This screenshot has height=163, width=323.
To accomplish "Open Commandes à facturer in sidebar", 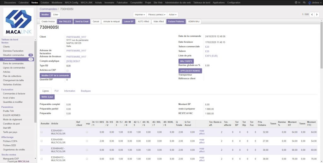I will coord(14,93).
